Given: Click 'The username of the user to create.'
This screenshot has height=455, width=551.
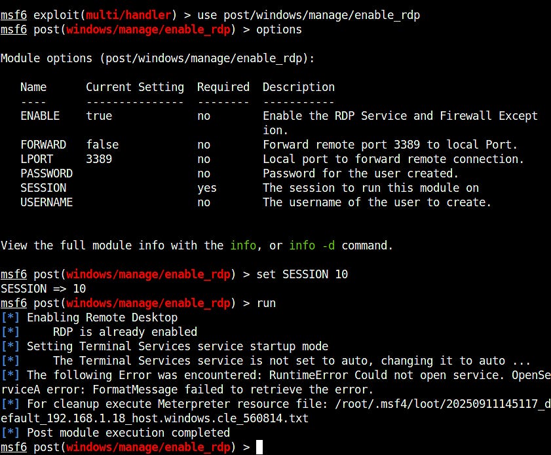Looking at the screenshot, I should pos(377,202).
